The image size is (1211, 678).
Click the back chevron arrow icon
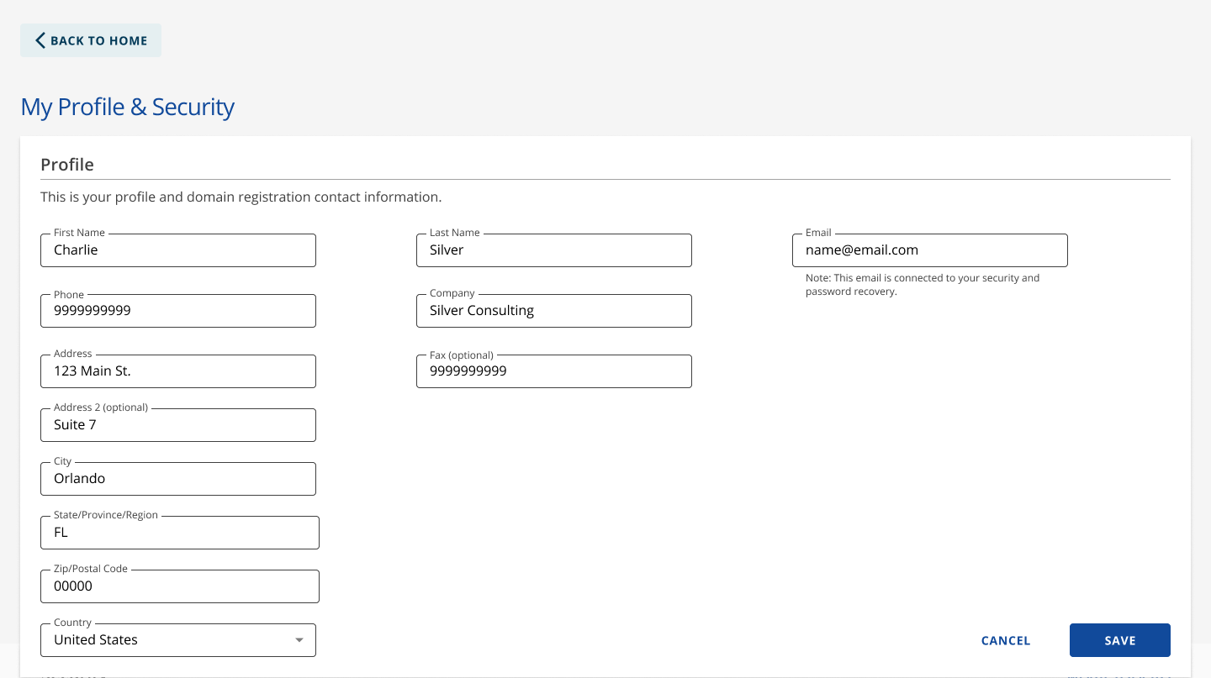pos(40,40)
